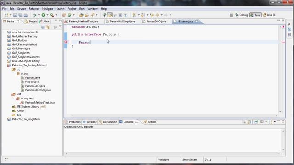Run the program with green Run icon
Viewport: 294px width, 165px height.
coord(43,15)
